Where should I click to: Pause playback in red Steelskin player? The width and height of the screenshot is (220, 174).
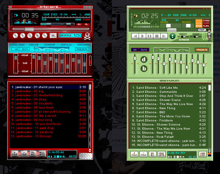pyautogui.click(x=30, y=36)
